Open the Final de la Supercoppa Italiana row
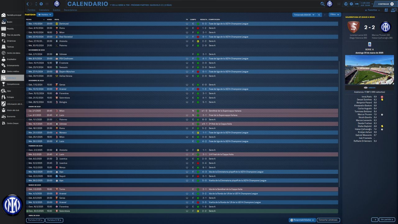 coord(182,115)
